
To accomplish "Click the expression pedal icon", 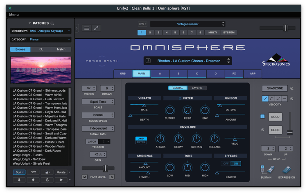I will click(287, 170).
